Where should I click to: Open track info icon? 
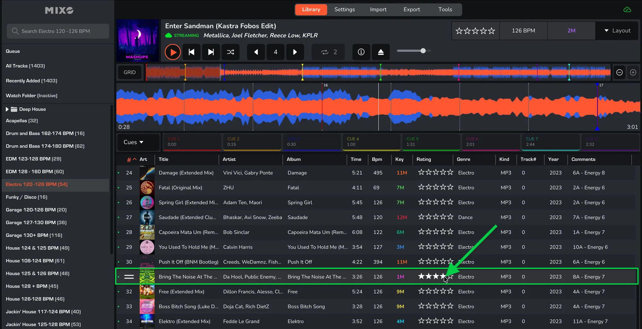[361, 52]
